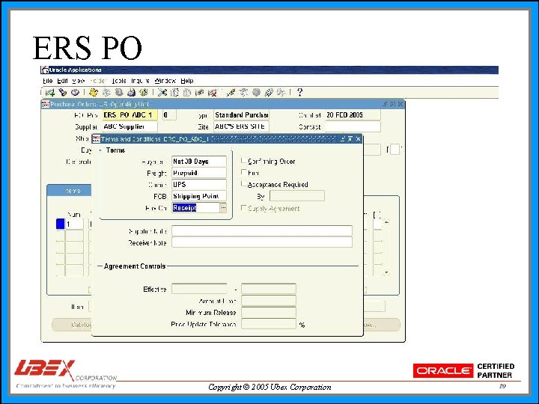Screen dimensions: 539x404
Task: Click the Supplier Note field
Action: pyautogui.click(x=262, y=231)
